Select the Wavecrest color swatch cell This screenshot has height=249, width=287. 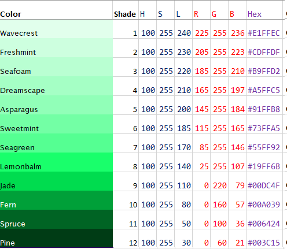(x=56, y=29)
